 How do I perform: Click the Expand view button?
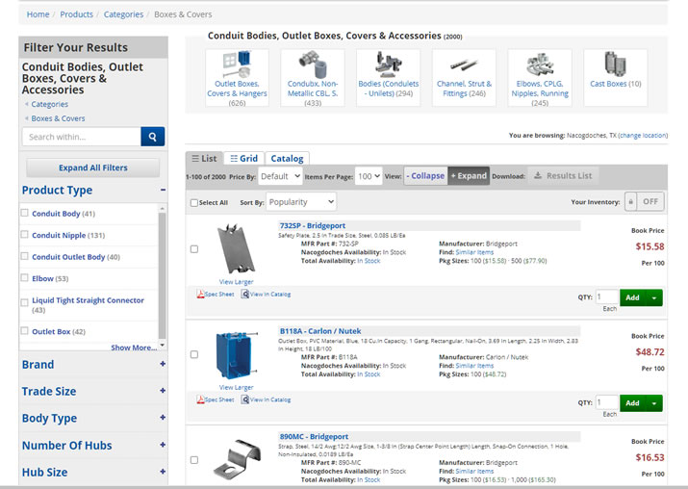[469, 176]
